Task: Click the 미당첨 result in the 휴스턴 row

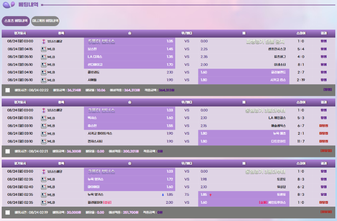Action: point(324,126)
